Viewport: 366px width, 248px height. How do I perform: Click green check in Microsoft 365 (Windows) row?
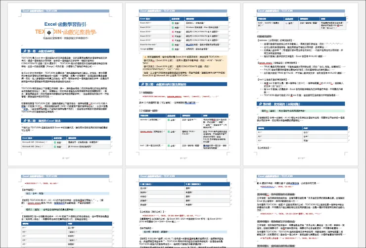[x=55, y=142]
